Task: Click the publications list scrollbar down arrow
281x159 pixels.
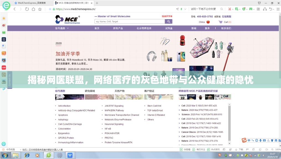Action: [229, 143]
